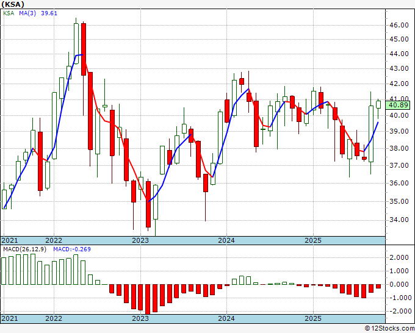Open the 12Stocks.com copyright link
The width and height of the screenshot is (415, 333).
pos(389,329)
